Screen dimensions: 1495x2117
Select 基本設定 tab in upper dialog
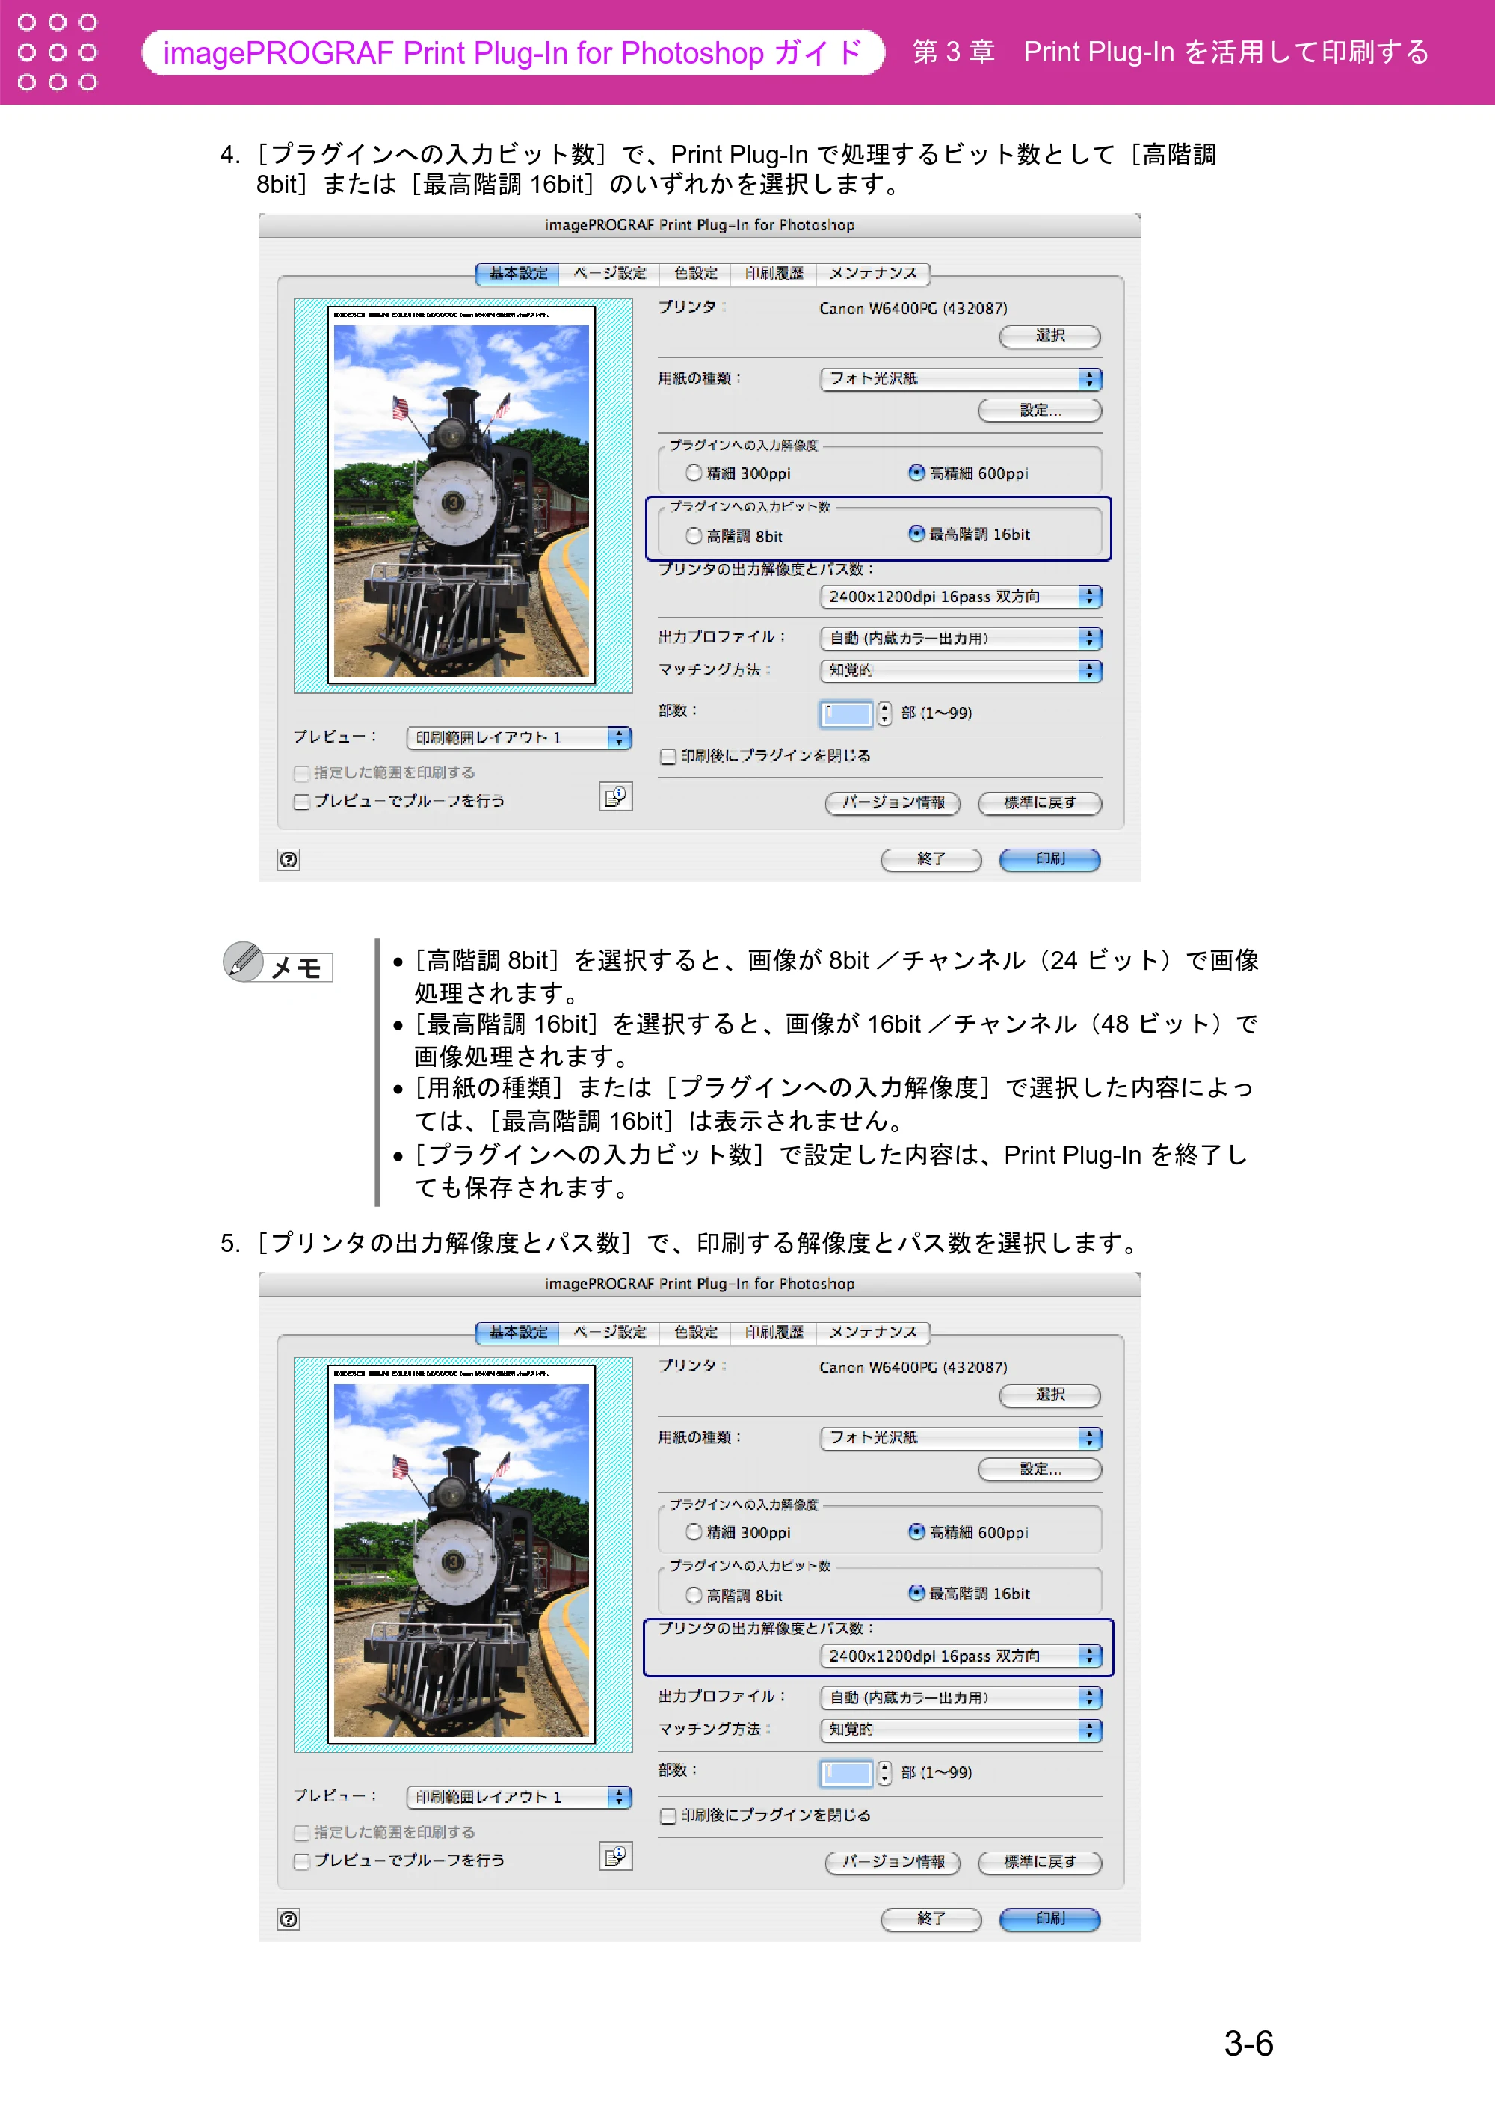518,274
